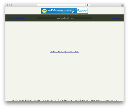129x109 pixels.
Task: Open the Japanese site title link
Action: point(17,18)
